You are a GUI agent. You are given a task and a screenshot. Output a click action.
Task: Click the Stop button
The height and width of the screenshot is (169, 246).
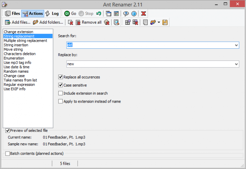click(86, 13)
